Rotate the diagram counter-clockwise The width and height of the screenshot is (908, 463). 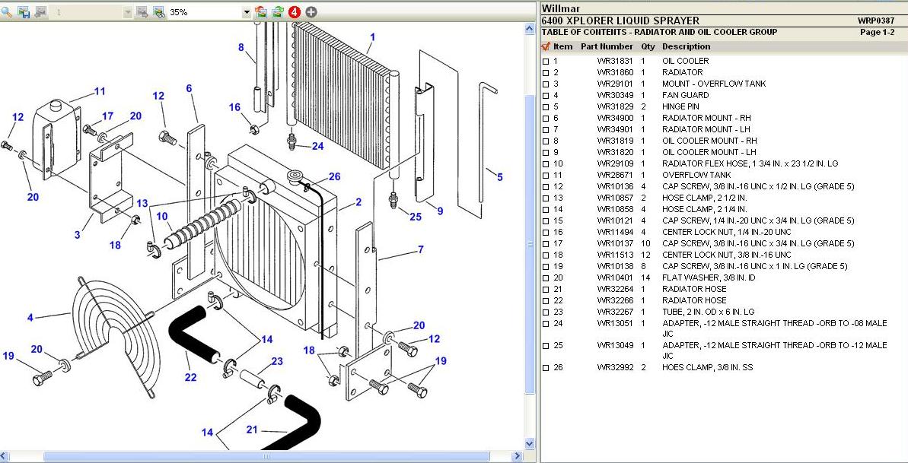click(261, 11)
